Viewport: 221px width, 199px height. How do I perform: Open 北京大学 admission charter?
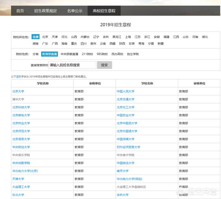[18, 91]
